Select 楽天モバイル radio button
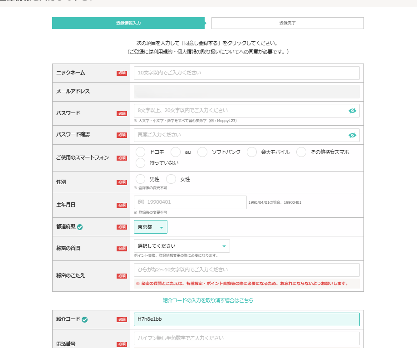Screen dimensions: 417x348 [x=252, y=152]
